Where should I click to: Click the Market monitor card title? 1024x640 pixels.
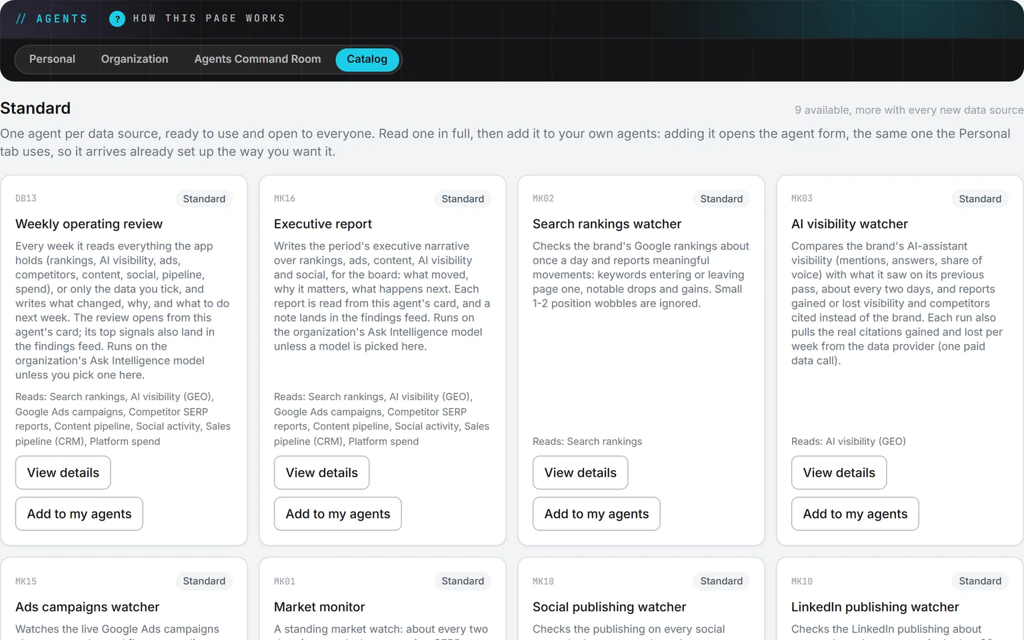319,607
